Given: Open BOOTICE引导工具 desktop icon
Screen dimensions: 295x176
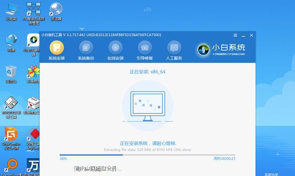Looking at the screenshot, I should point(11,107).
